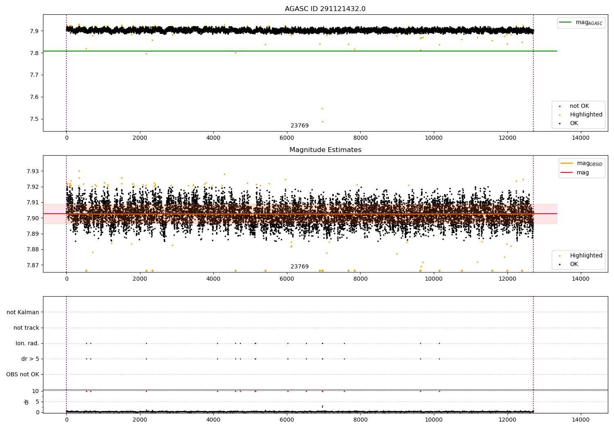This screenshot has height=429, width=614.
Task: Click the orange mag OBSID legend entry
Action: point(582,163)
